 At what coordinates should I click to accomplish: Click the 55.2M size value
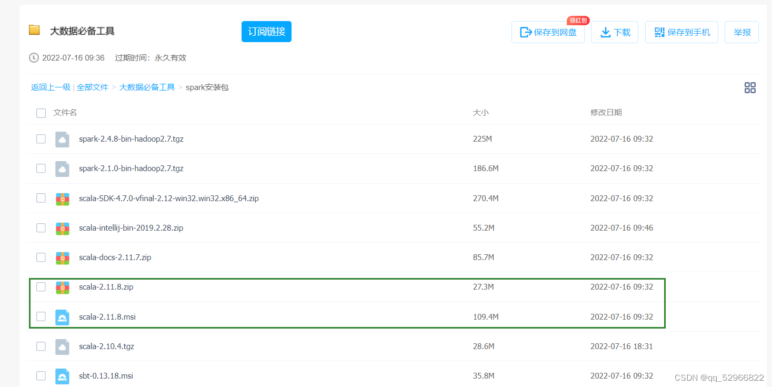point(484,228)
